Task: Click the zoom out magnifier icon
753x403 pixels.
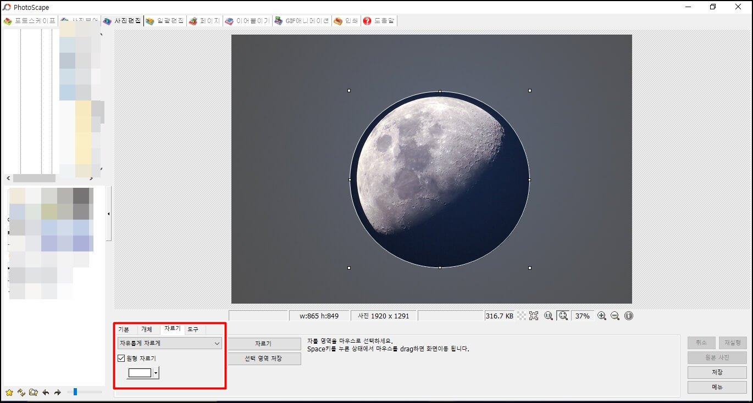Action: [x=615, y=316]
